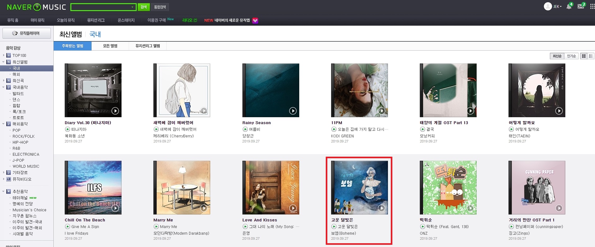Open the notifications bell icon
This screenshot has height=247, width=595.
pos(569,6)
